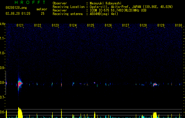
Task: Click time marker 0130
Action: tap(179, 25)
